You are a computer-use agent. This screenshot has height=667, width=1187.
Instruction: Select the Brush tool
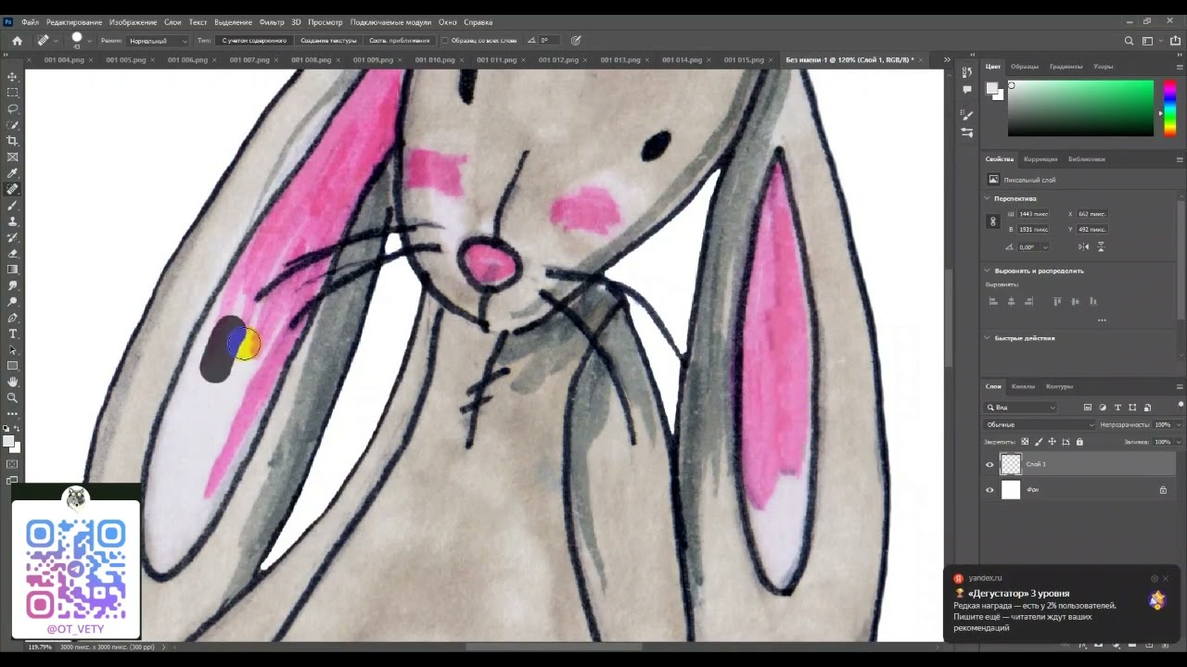coord(12,206)
